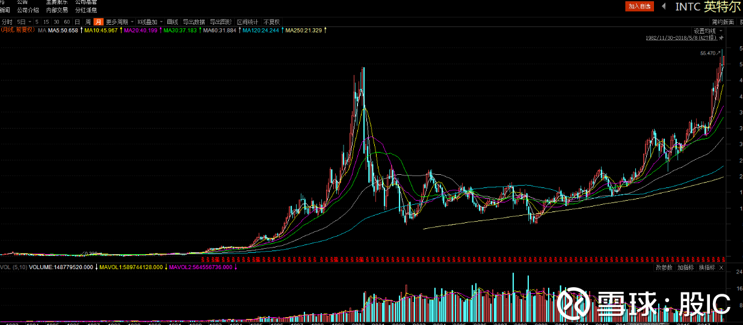Screen dimensions: 743x325
Task: Select the 月 monthly period
Action: pos(97,22)
